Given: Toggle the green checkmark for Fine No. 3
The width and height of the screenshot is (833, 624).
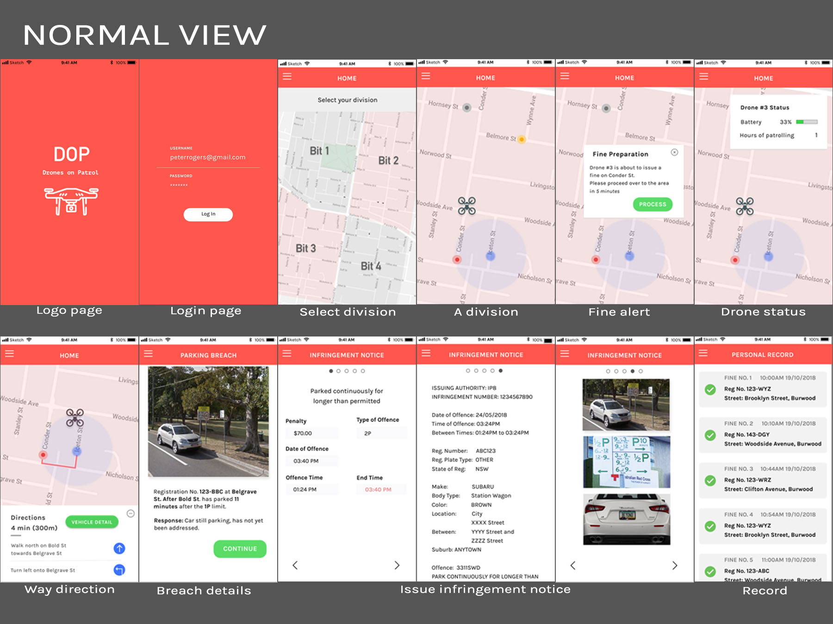Looking at the screenshot, I should click(710, 481).
